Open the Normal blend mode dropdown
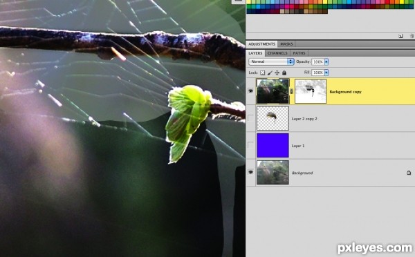 pos(271,61)
